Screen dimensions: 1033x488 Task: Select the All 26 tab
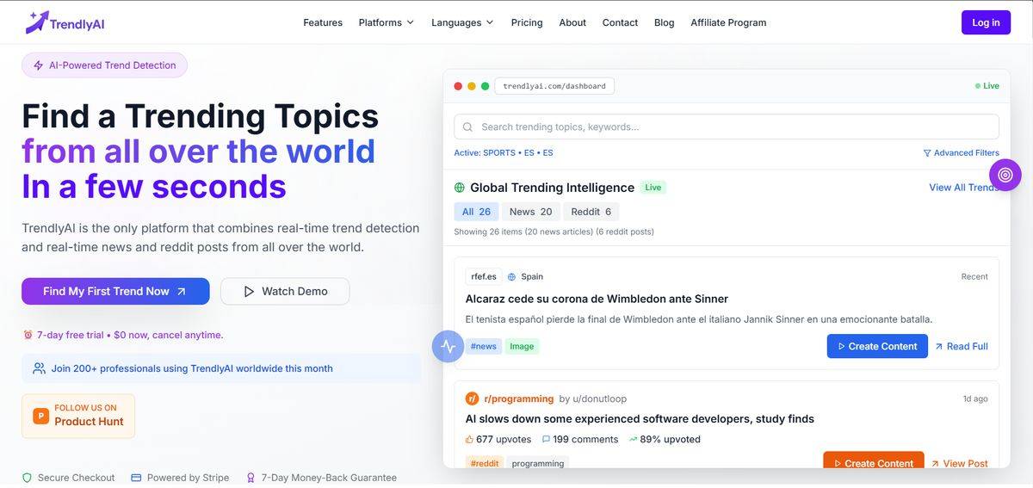(x=476, y=212)
